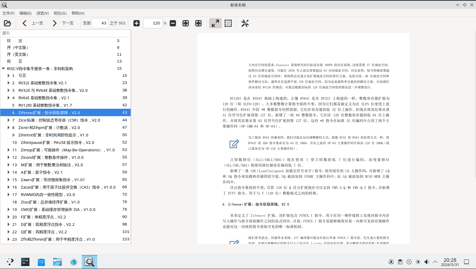Expand chapter 21 D扩展 node
This screenshot has width=476, height=269.
click(9, 225)
